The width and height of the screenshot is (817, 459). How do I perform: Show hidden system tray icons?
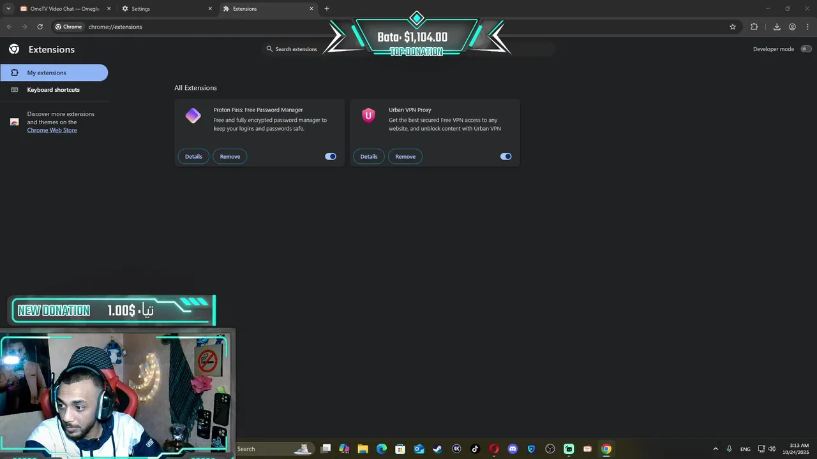click(x=716, y=449)
